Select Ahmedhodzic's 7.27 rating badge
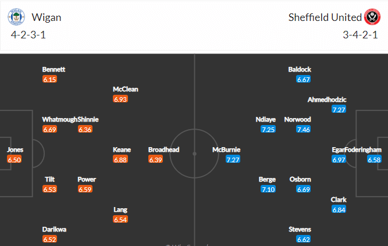This screenshot has width=388, height=246. tap(339, 109)
